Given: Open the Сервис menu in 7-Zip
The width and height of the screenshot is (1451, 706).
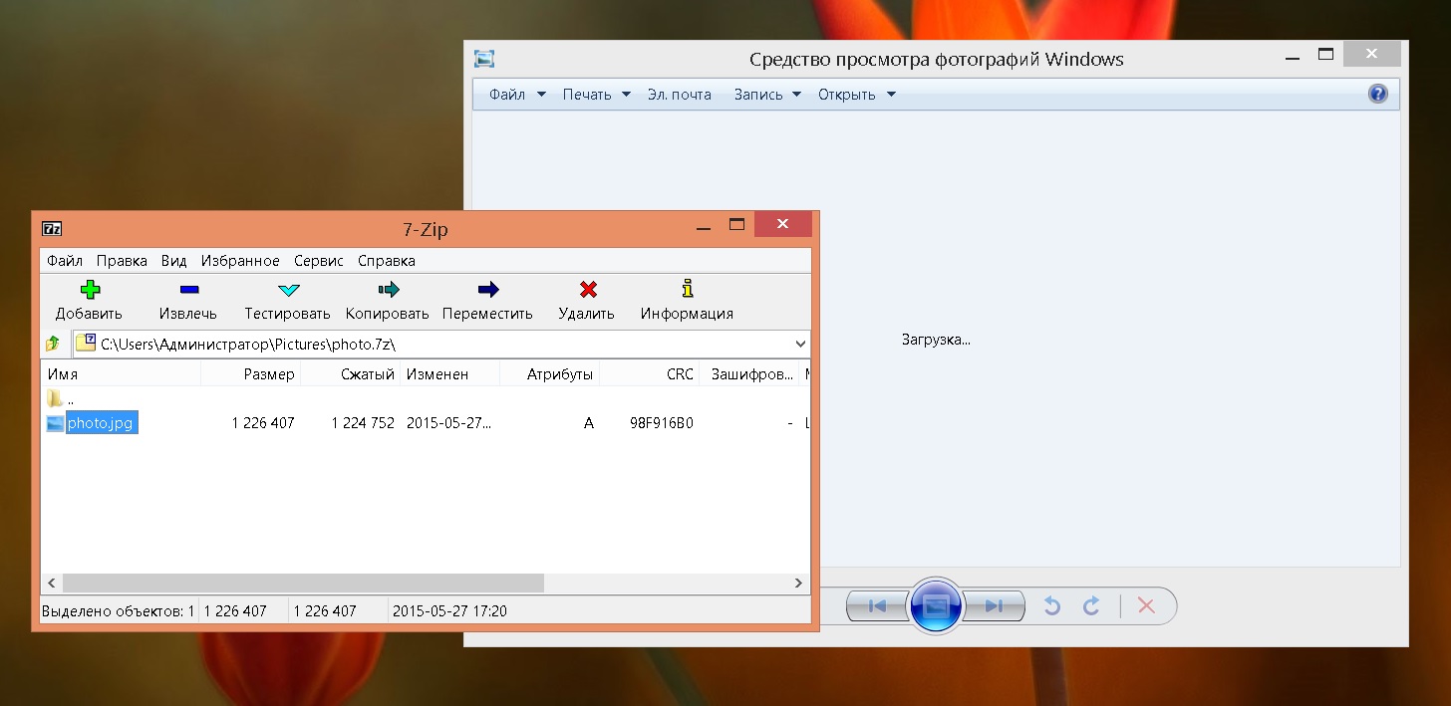Looking at the screenshot, I should [x=319, y=261].
